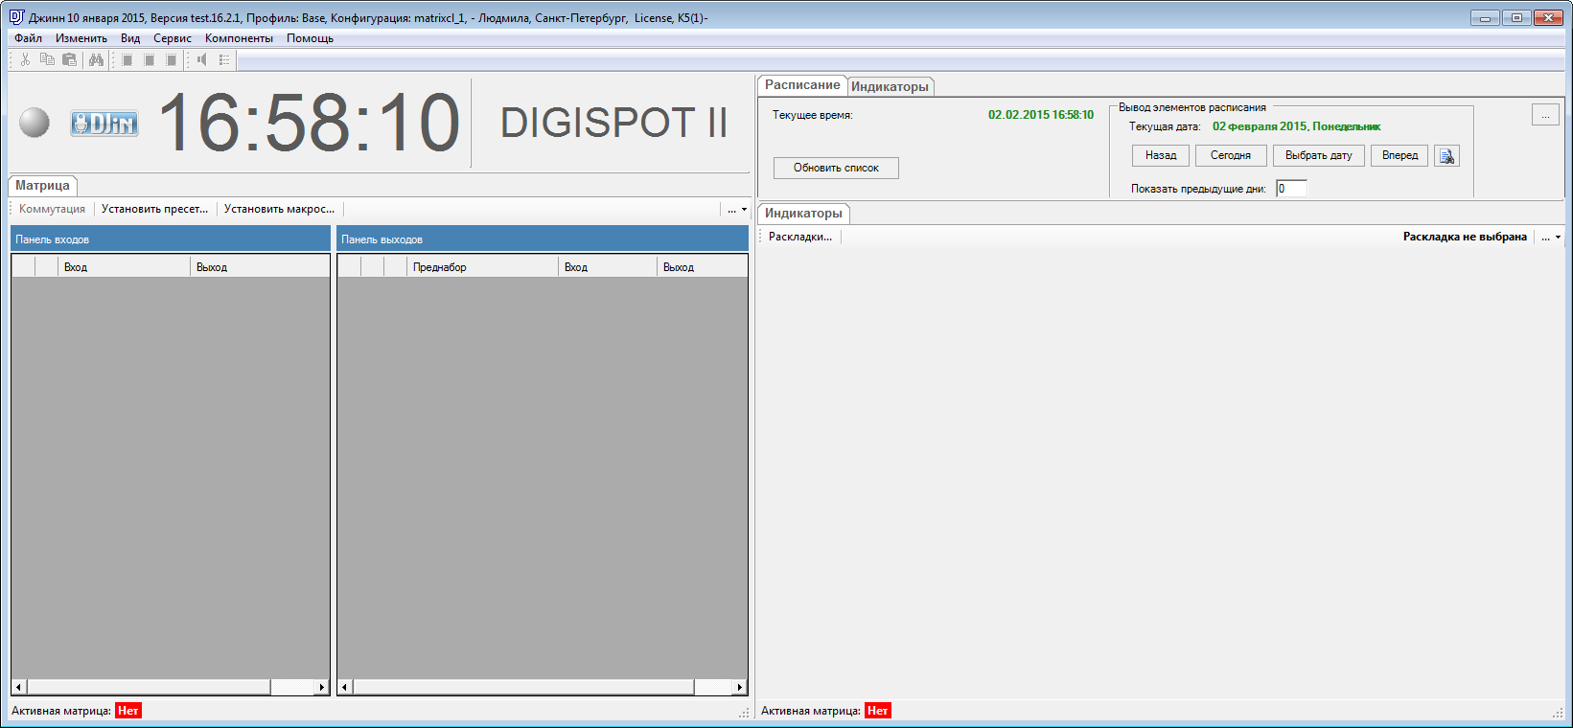This screenshot has width=1573, height=728.
Task: Click the large 16:58:10 clock display
Action: pos(309,123)
